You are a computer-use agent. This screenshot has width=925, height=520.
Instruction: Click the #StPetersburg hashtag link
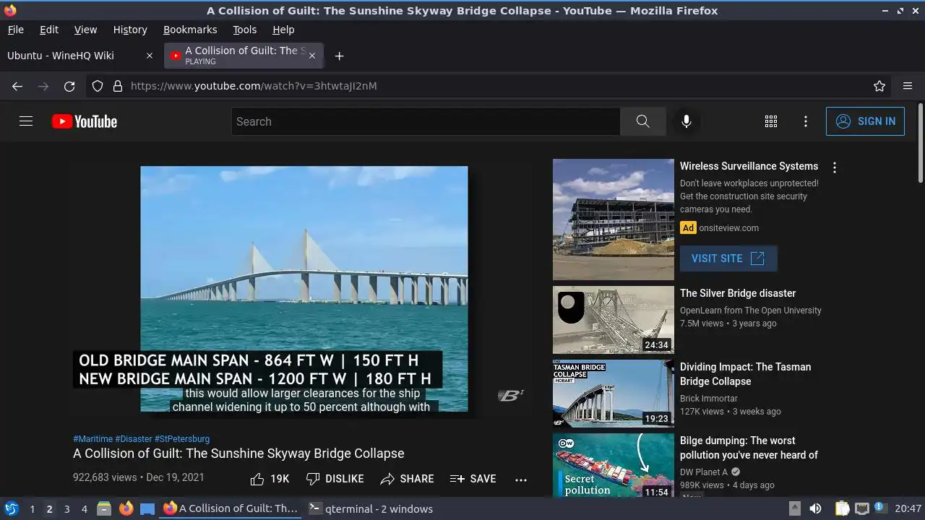tap(182, 439)
